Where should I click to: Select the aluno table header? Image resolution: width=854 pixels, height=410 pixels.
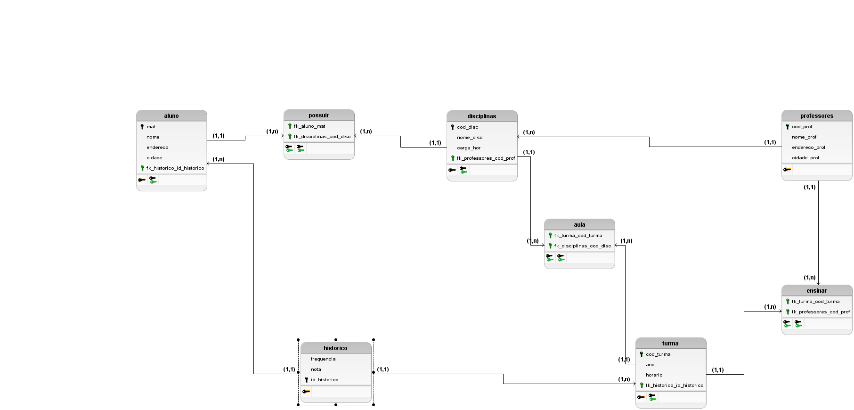pyautogui.click(x=171, y=116)
